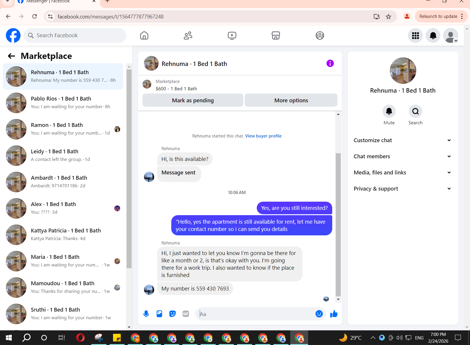Expand Chat members section
The height and width of the screenshot is (345, 470).
point(402,156)
